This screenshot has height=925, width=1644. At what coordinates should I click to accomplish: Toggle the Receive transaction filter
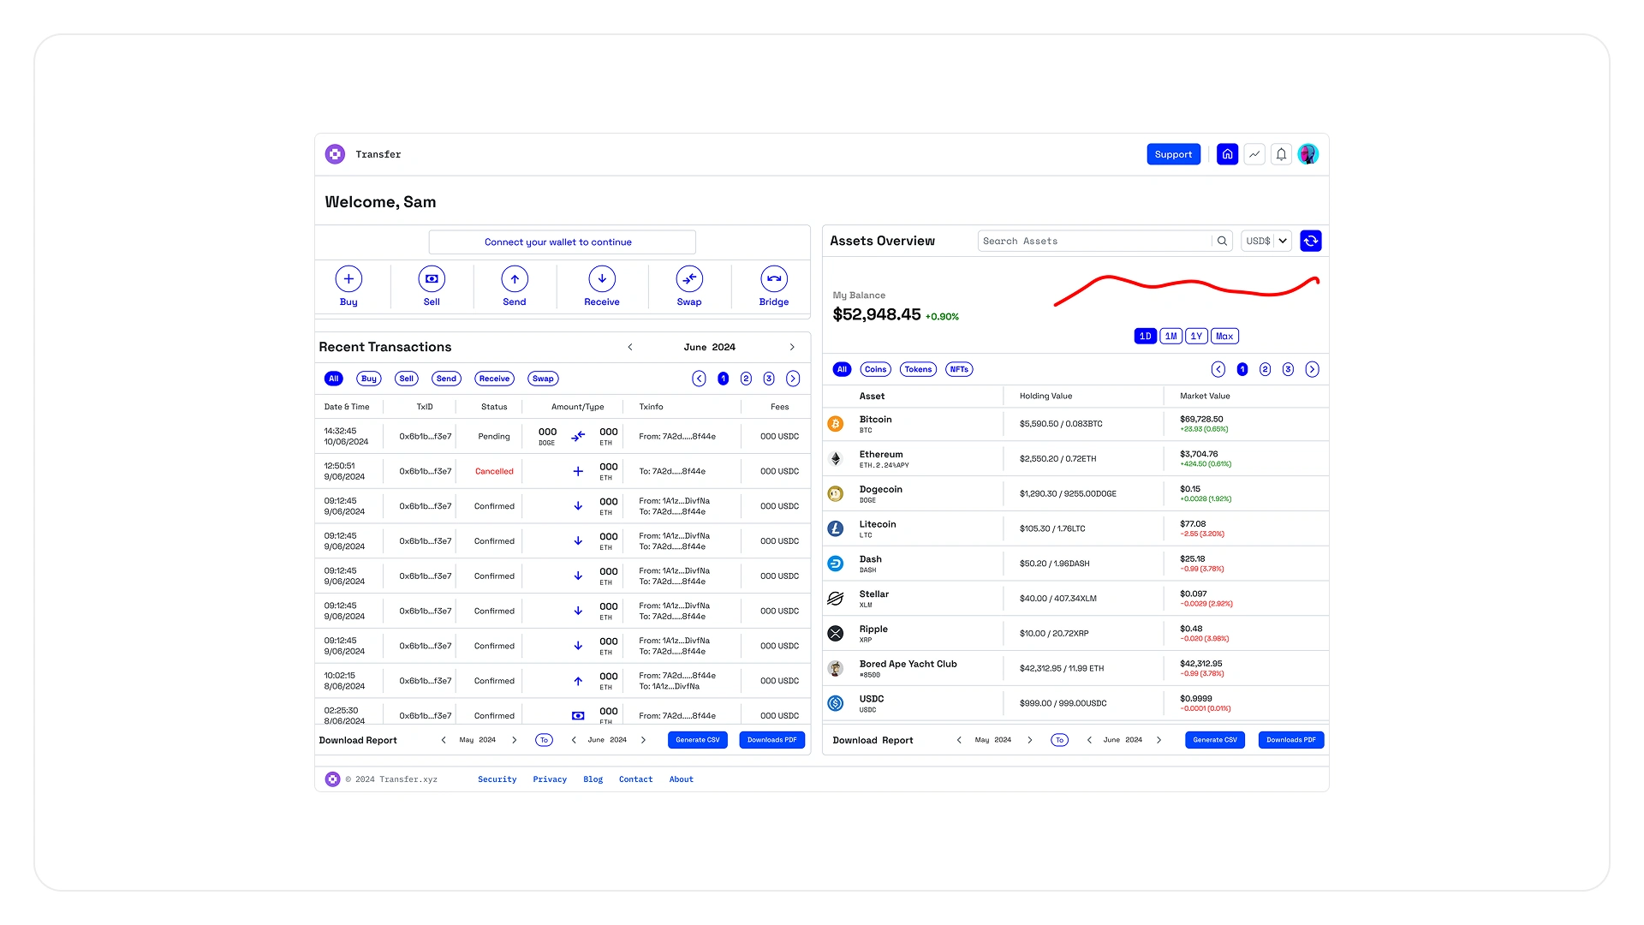[494, 379]
